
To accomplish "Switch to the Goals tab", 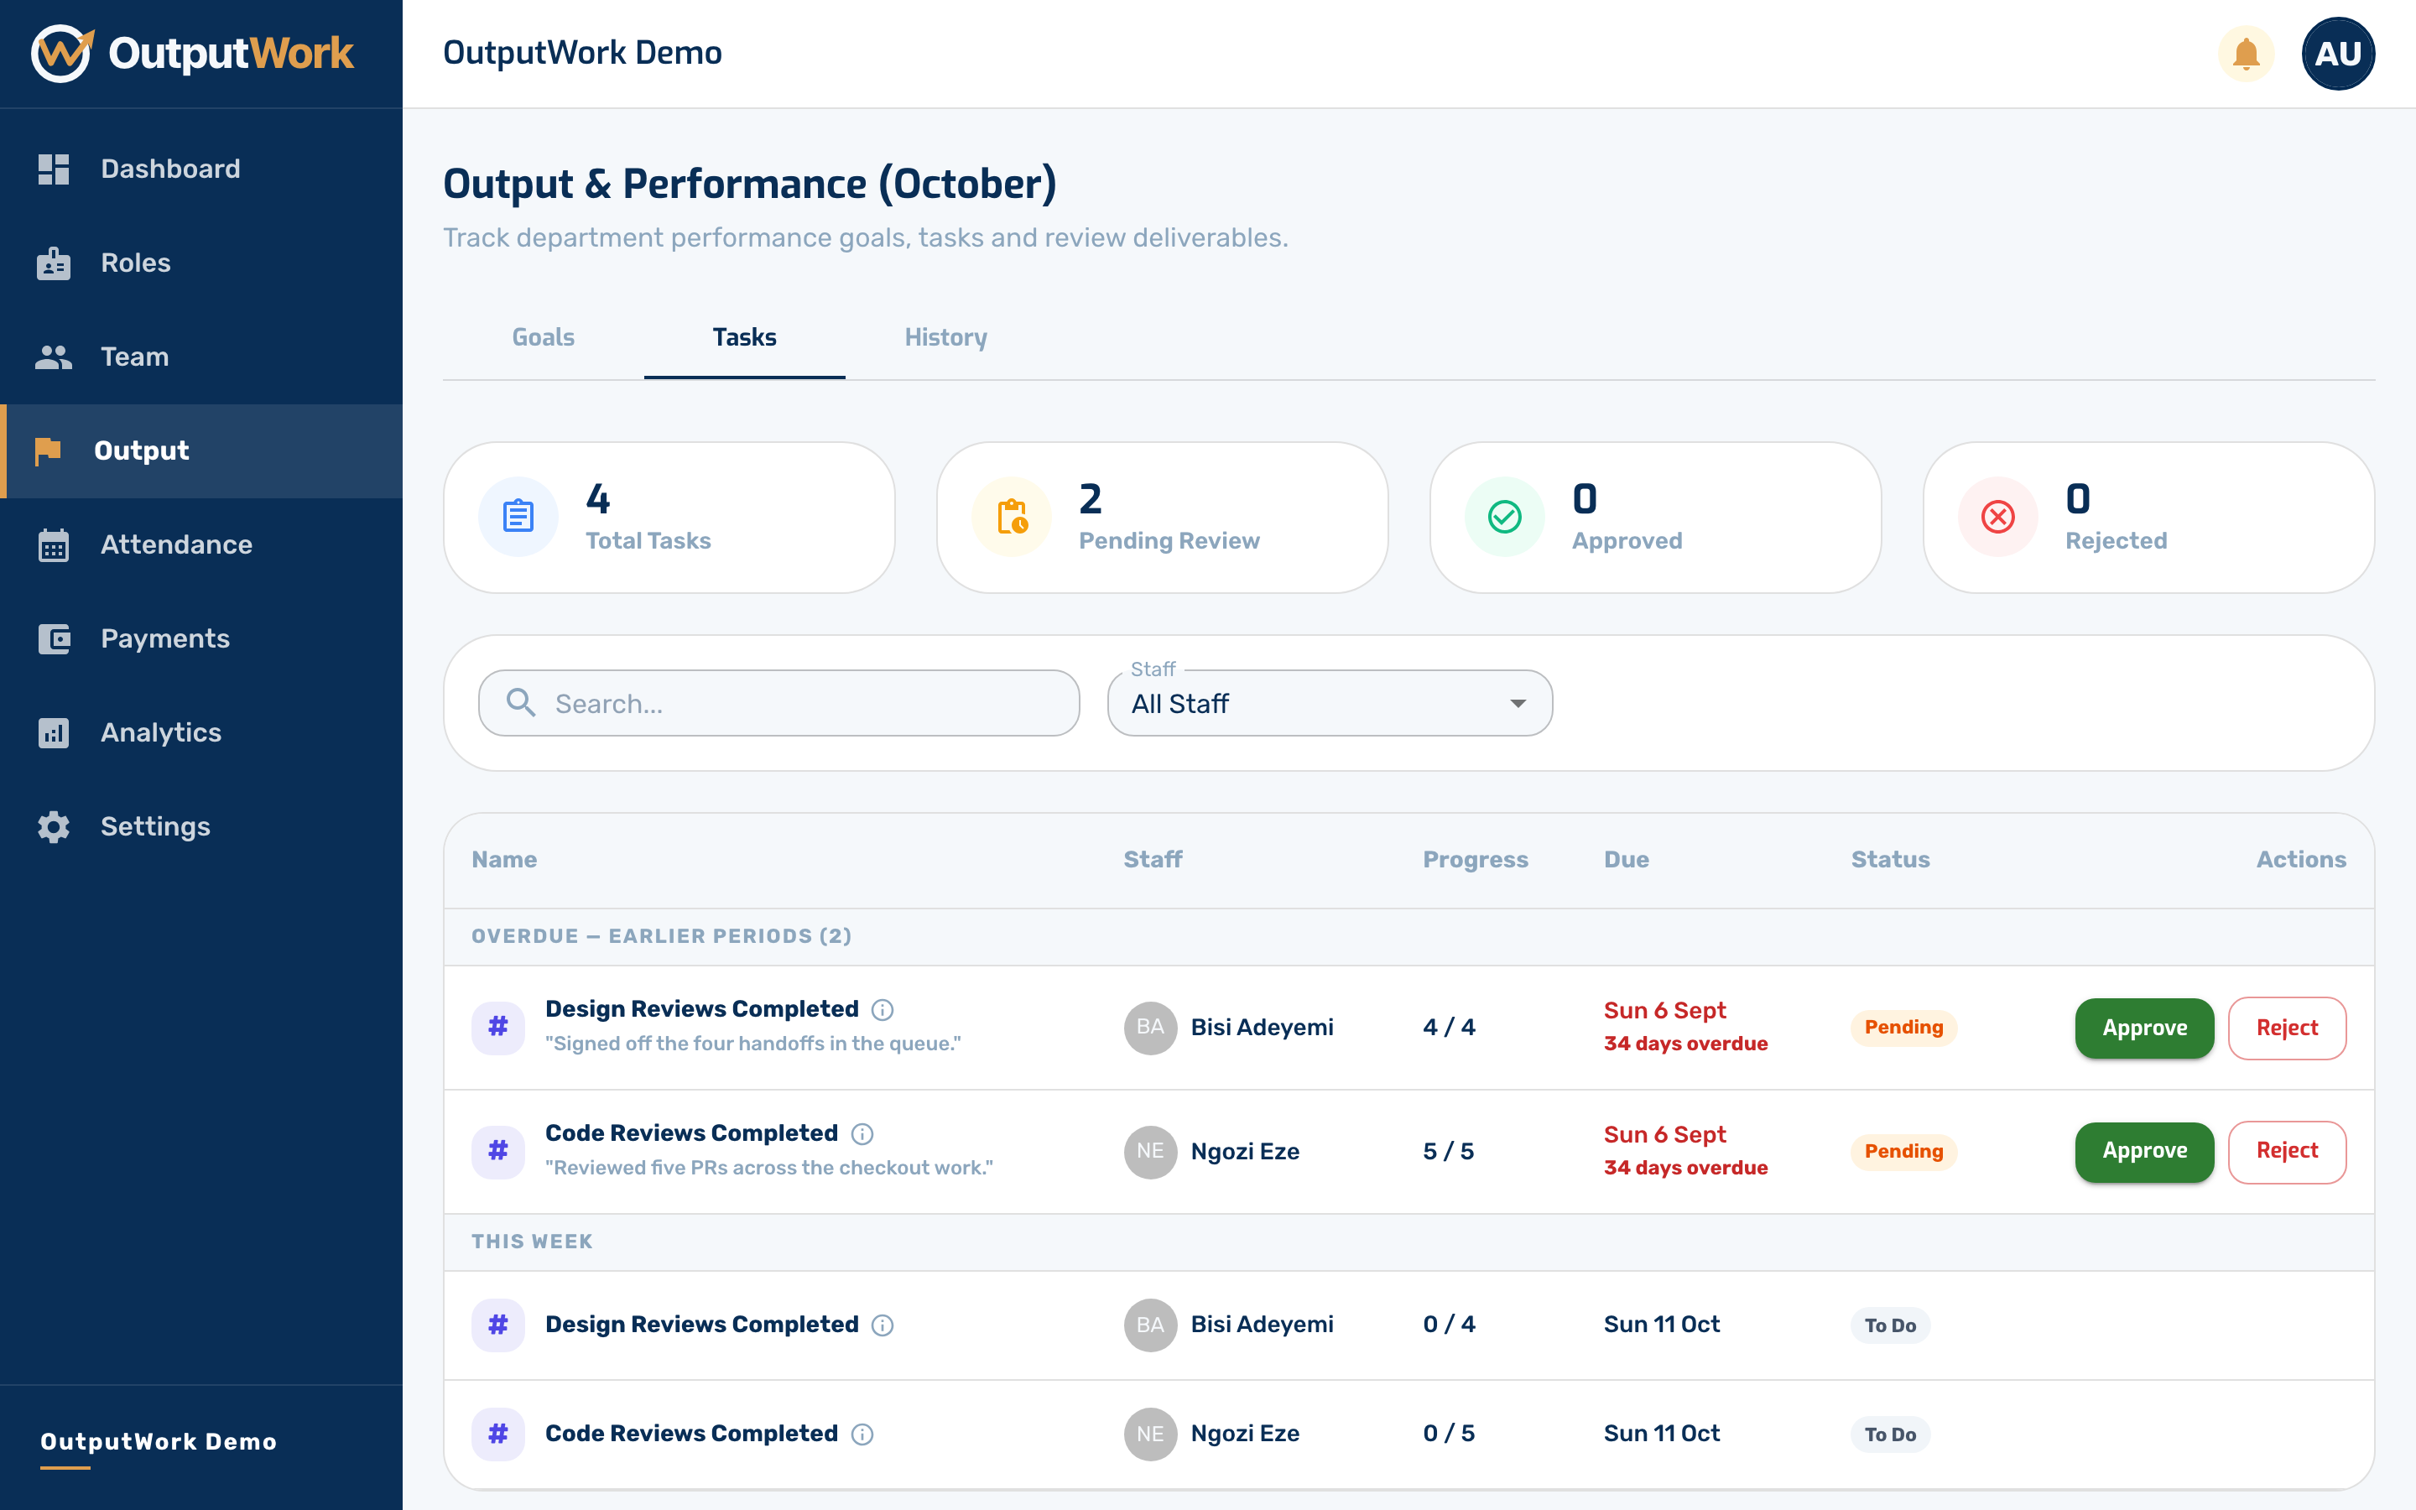I will 543,337.
